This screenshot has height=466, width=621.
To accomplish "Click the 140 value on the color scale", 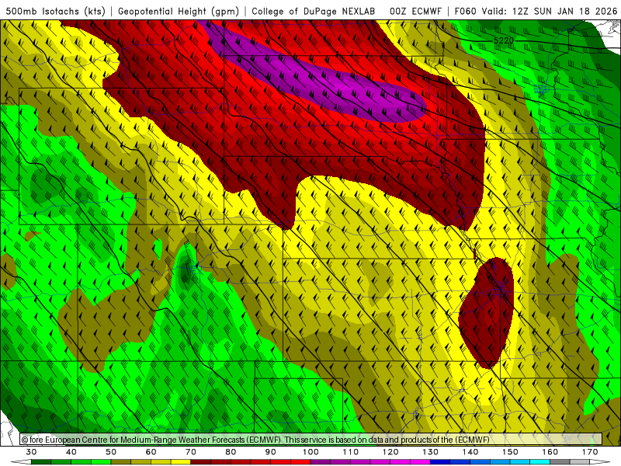I will coord(470,452).
